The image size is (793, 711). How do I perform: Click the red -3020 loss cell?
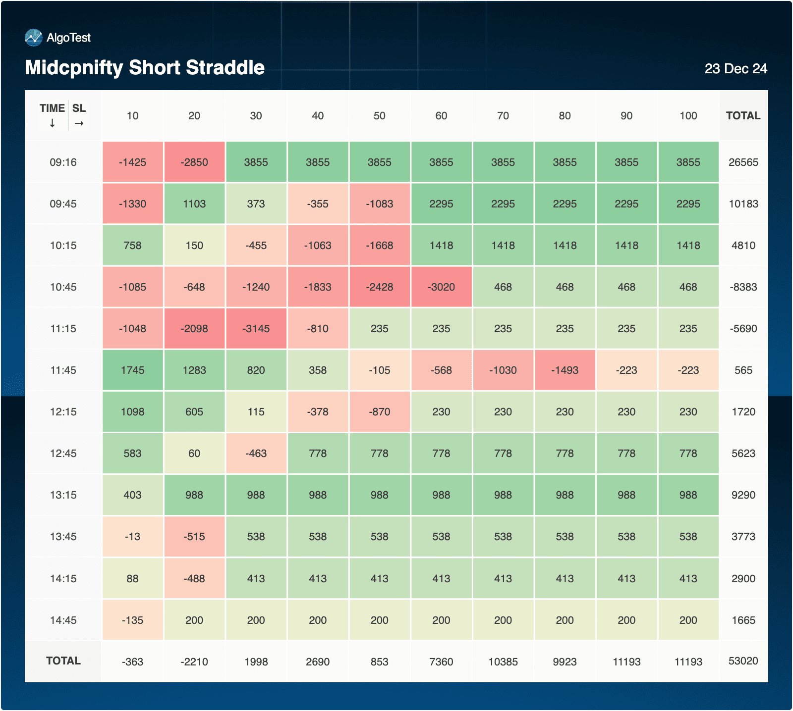pyautogui.click(x=441, y=287)
